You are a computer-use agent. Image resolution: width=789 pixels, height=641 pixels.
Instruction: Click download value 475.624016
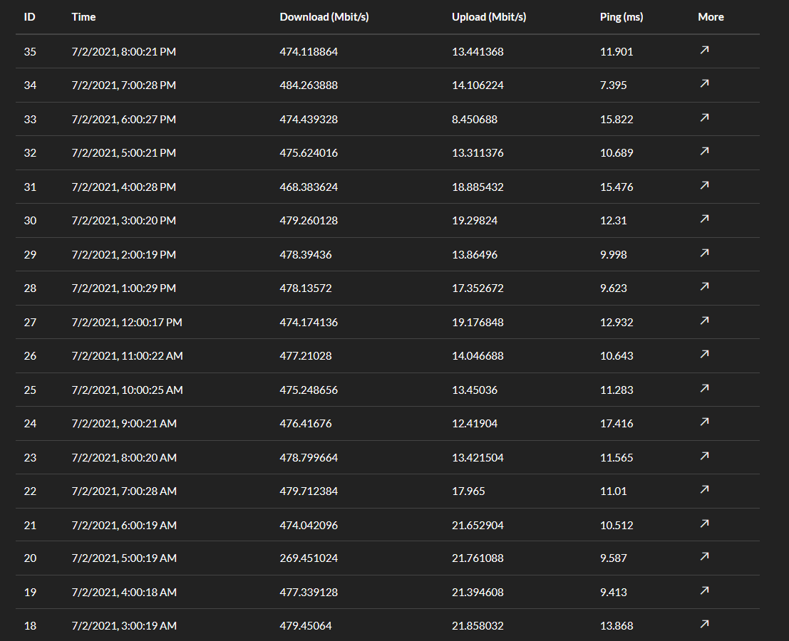coord(309,153)
